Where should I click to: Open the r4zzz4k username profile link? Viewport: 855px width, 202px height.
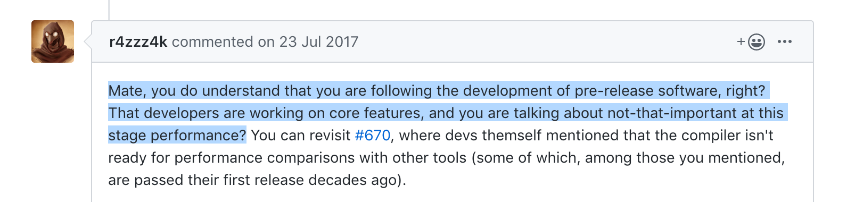(138, 41)
